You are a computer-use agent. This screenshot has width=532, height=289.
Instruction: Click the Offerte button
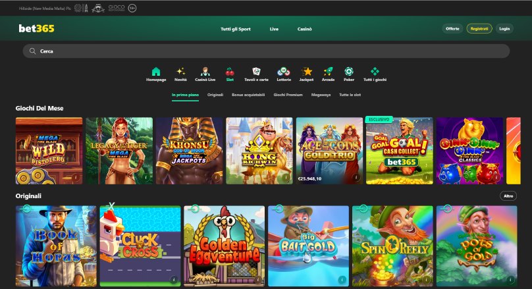point(452,28)
